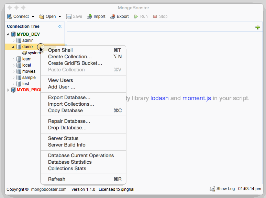Click the test database icon

point(19,84)
